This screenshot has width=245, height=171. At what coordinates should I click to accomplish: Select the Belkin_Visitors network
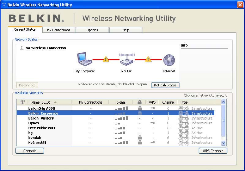(116, 118)
